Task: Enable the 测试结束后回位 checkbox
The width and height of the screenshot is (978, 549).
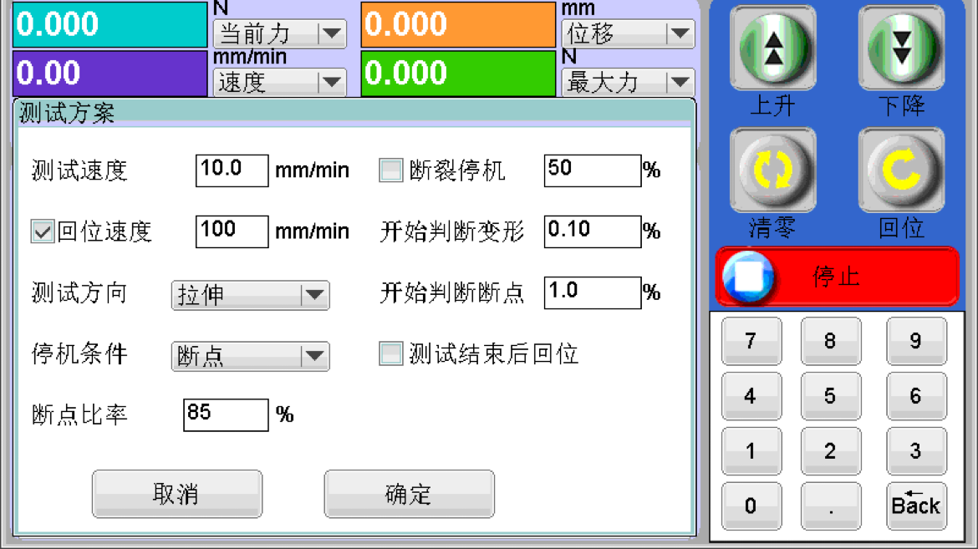Action: coord(391,353)
